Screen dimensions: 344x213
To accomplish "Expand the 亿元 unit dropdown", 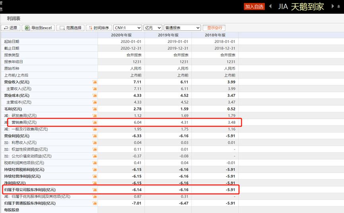I will tap(153, 28).
